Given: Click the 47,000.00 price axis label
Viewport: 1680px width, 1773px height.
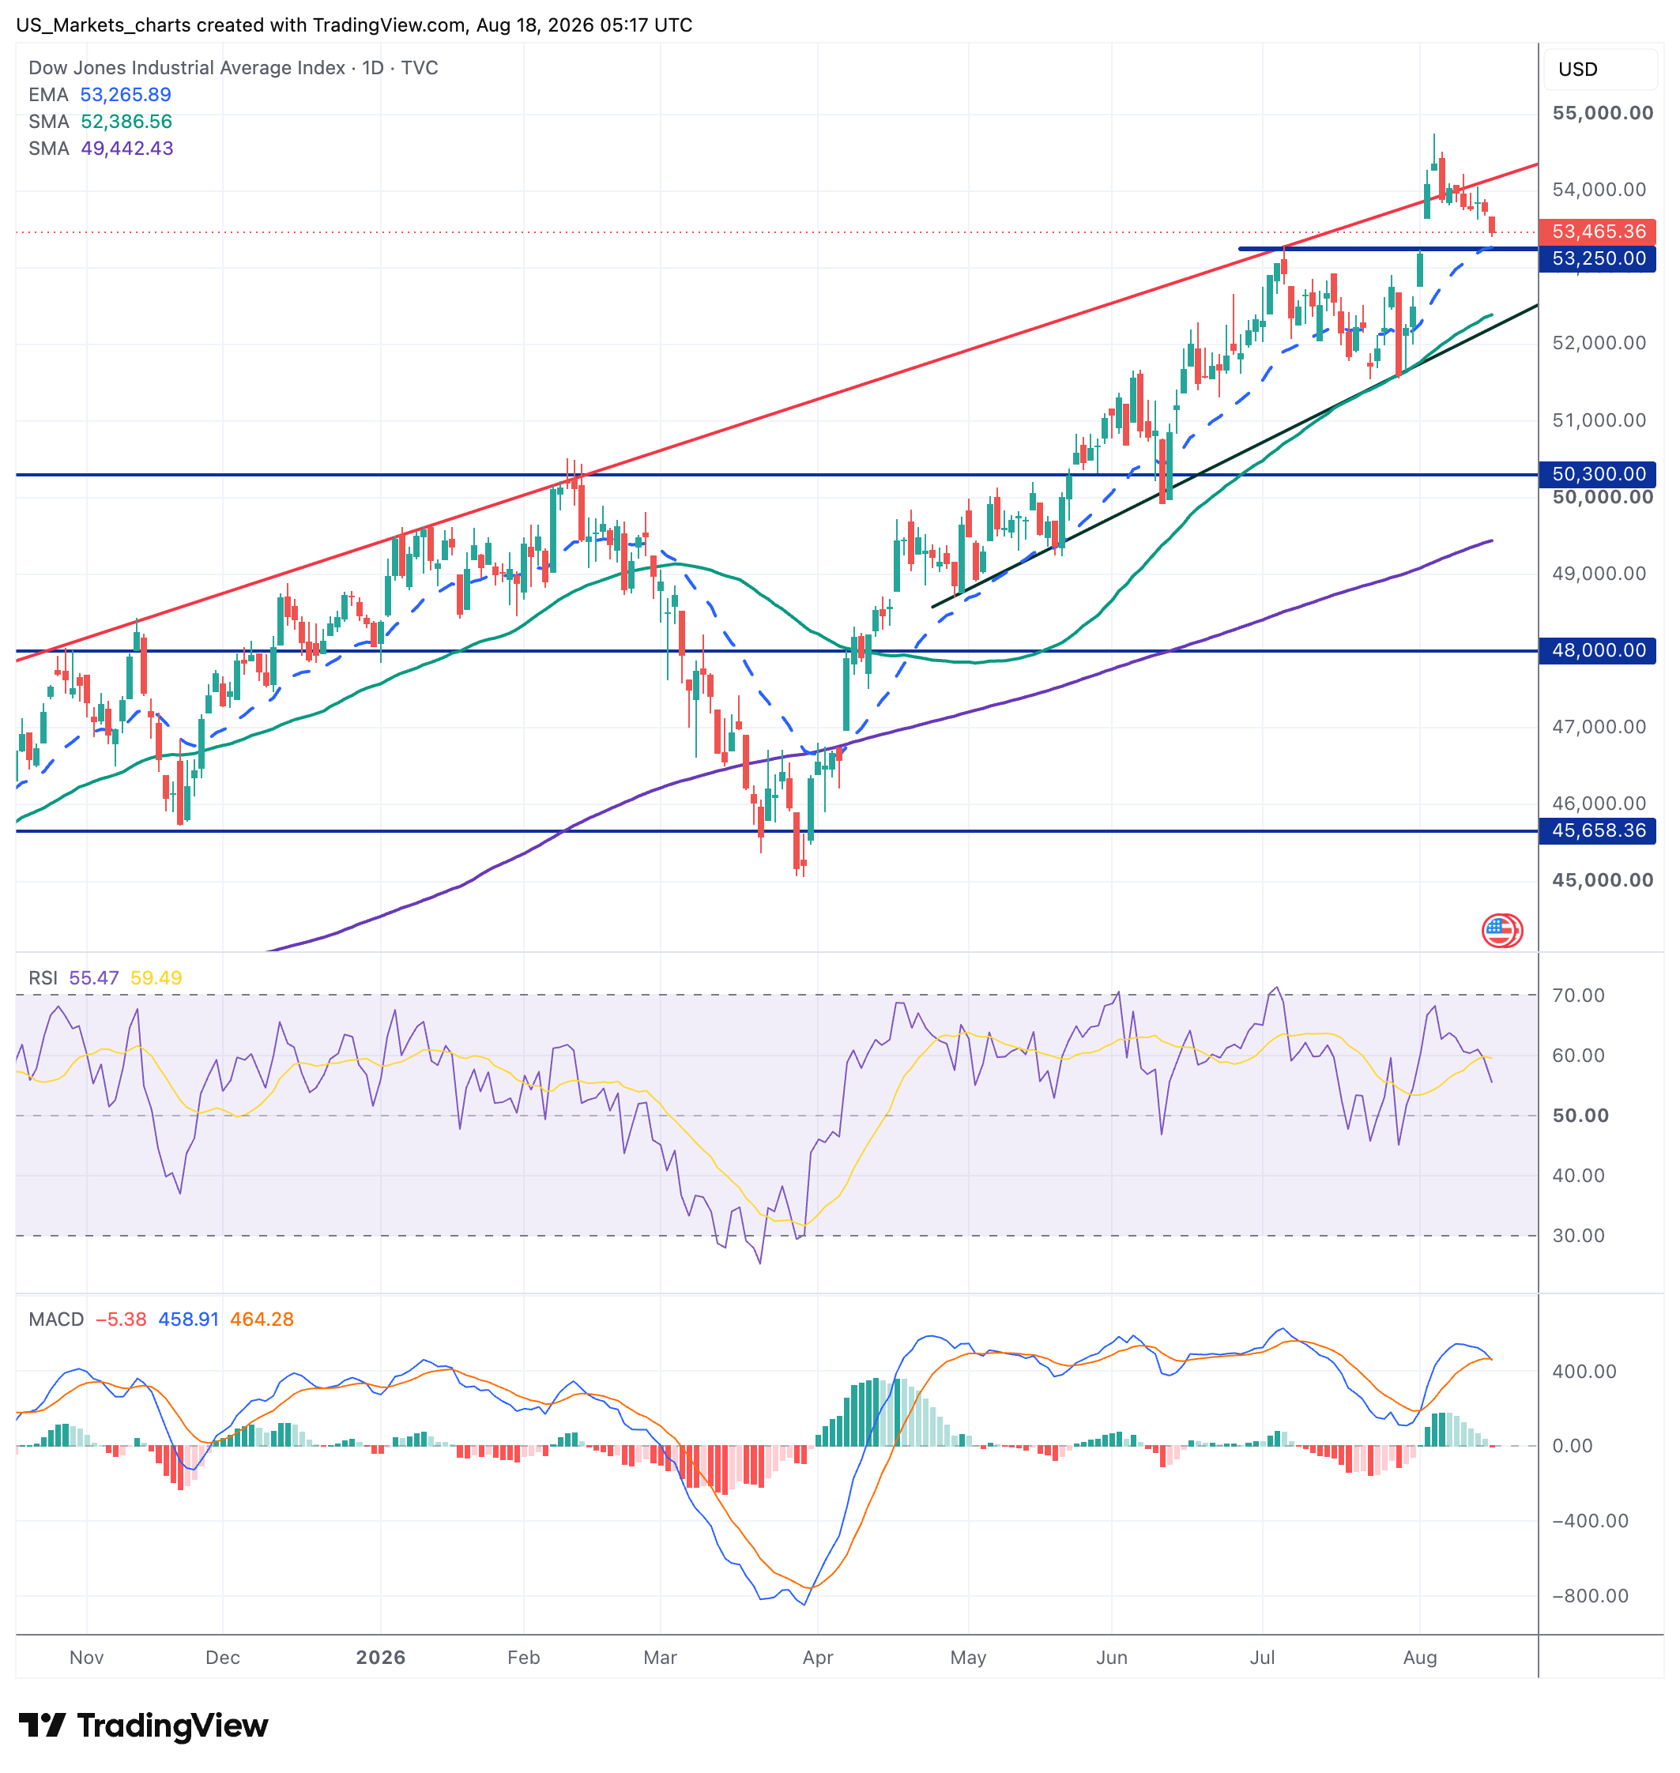Looking at the screenshot, I should pyautogui.click(x=1599, y=726).
